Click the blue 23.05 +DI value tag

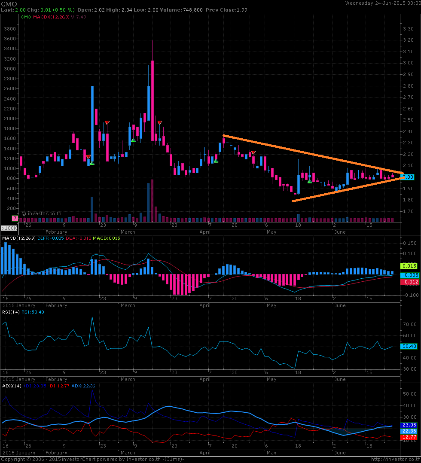(x=409, y=425)
